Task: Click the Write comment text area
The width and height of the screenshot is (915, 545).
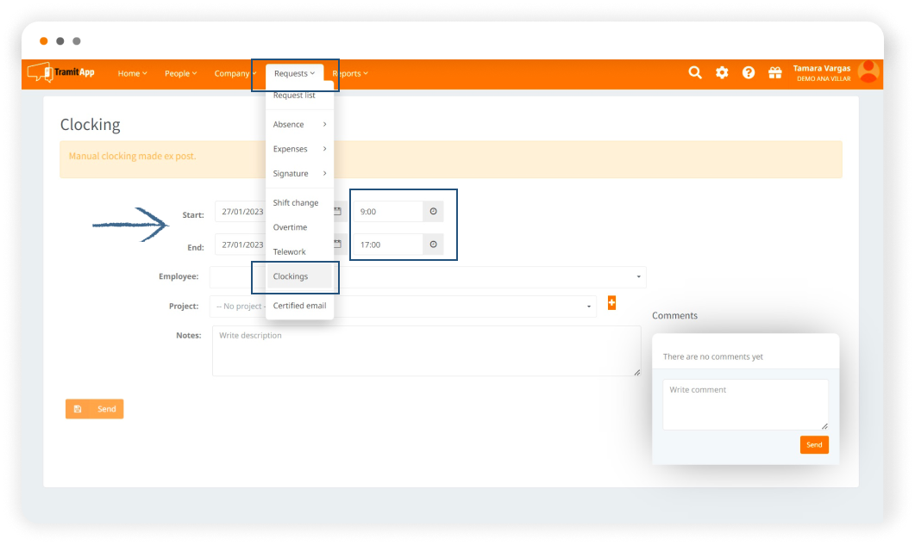Action: pyautogui.click(x=745, y=405)
